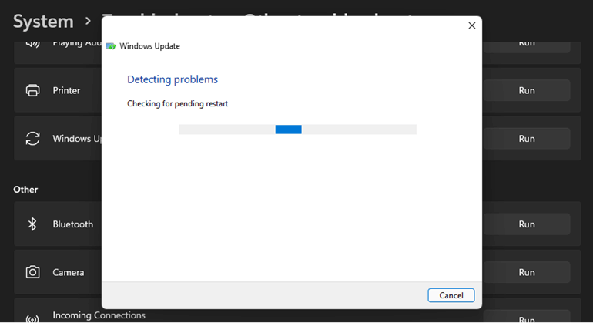Click the Other section heading
The width and height of the screenshot is (593, 323).
(25, 190)
